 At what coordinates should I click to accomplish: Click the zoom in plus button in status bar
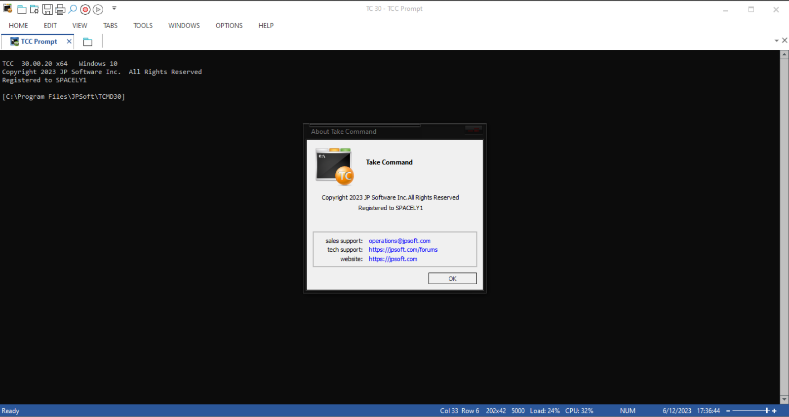tap(774, 411)
